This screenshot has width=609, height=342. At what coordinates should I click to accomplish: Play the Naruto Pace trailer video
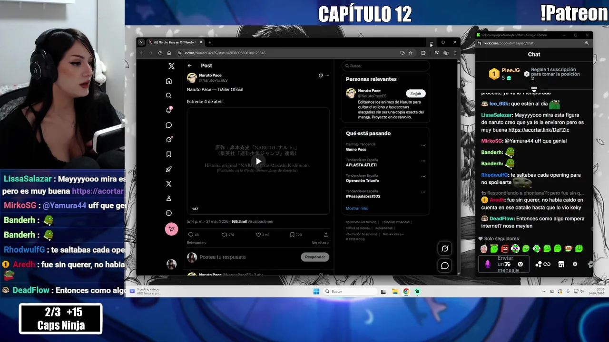(258, 161)
